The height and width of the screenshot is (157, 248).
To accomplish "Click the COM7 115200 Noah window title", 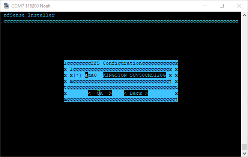I will (31, 6).
